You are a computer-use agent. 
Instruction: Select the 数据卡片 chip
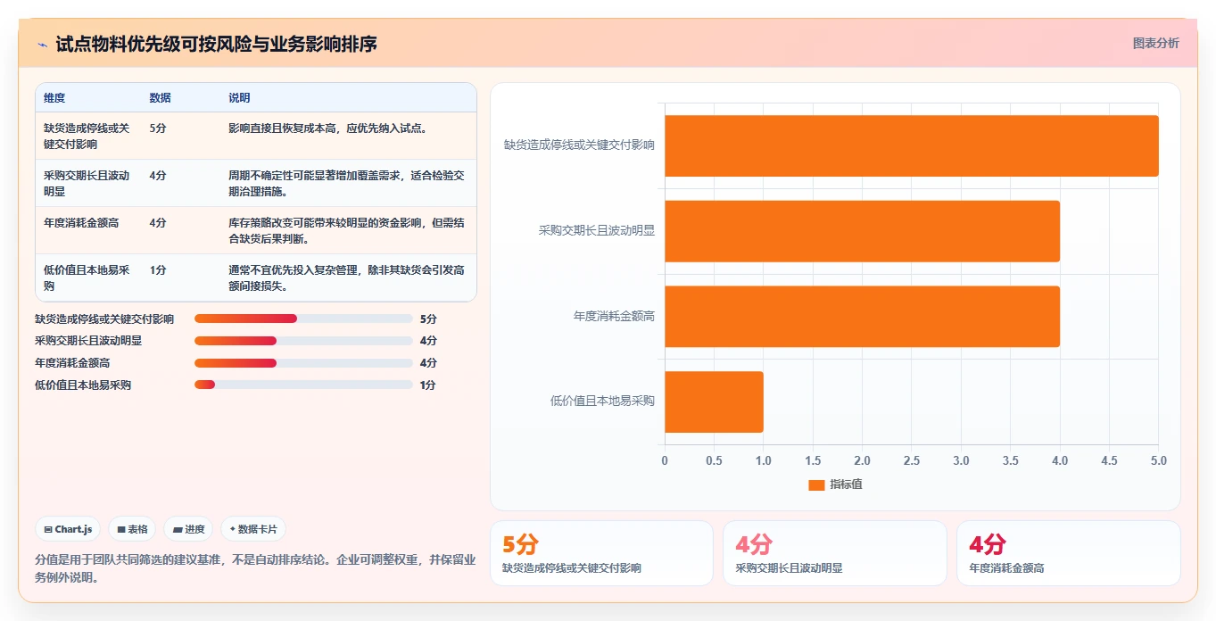(x=253, y=529)
